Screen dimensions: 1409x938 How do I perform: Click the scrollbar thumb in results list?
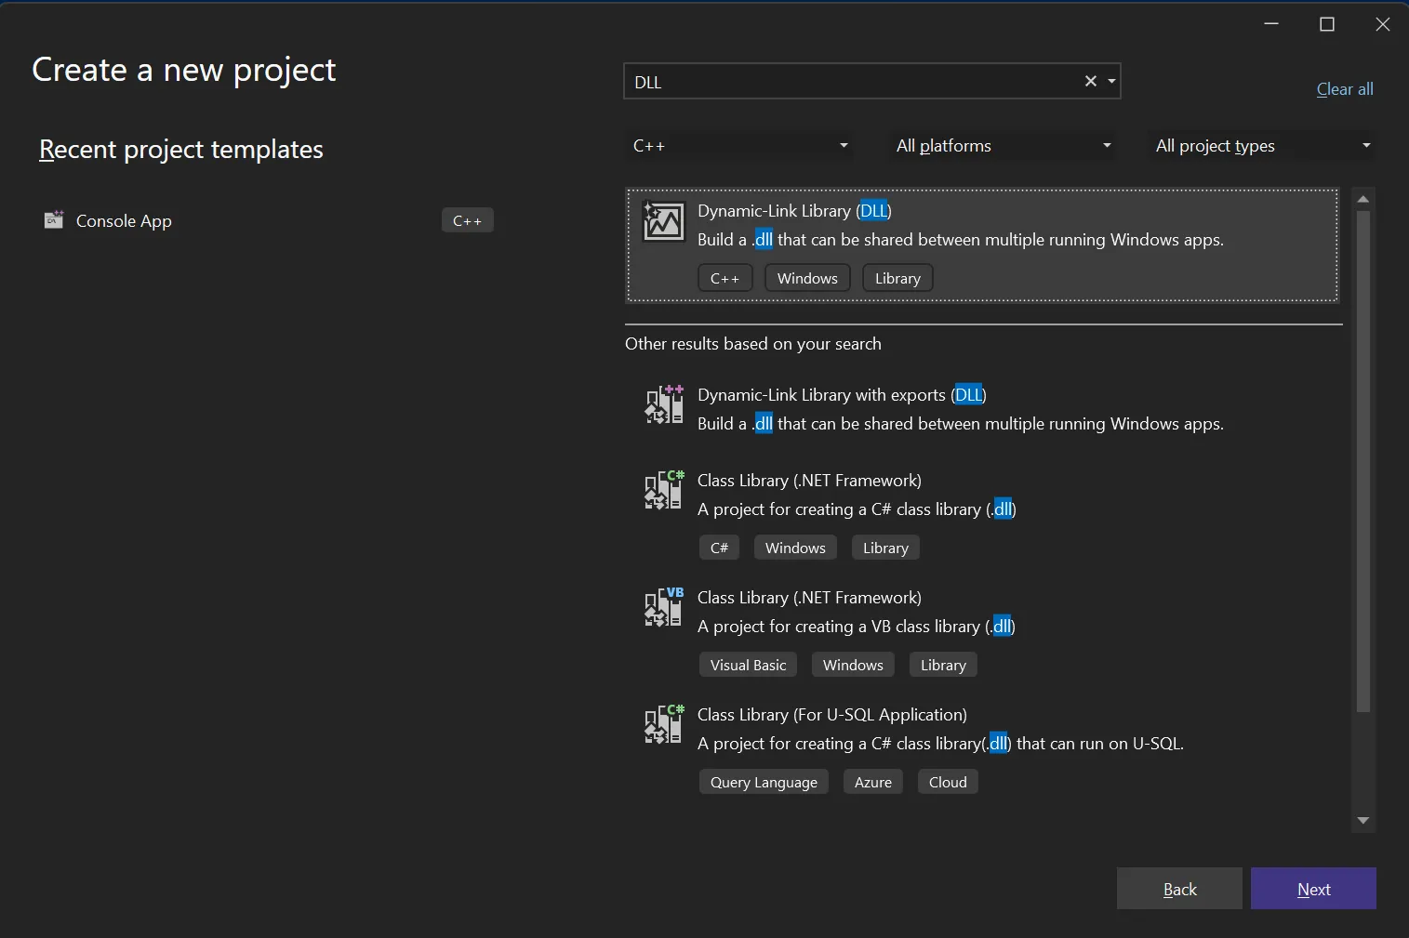click(x=1363, y=456)
